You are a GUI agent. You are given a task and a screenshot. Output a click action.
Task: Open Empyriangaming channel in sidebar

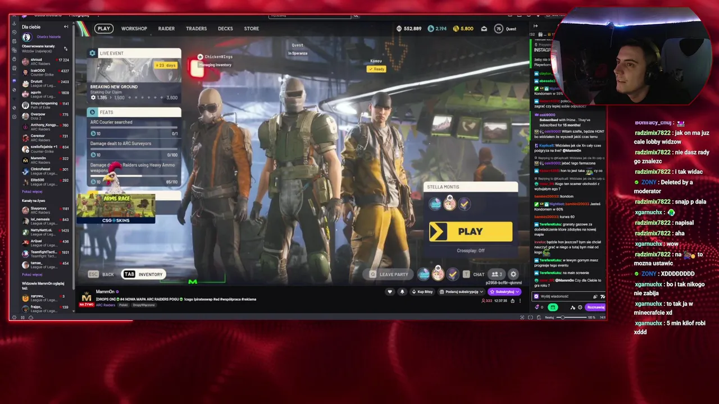(x=45, y=105)
